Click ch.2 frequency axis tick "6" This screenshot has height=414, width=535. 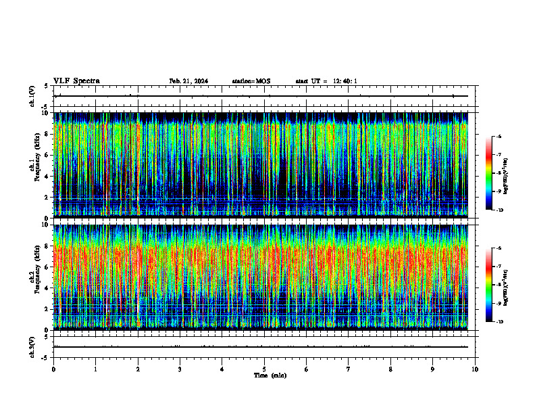pos(47,267)
